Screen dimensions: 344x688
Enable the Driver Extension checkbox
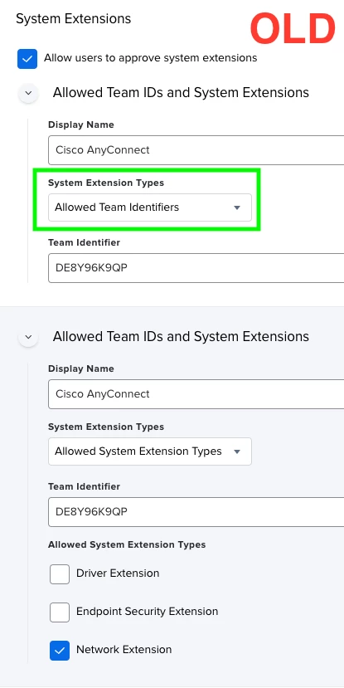pos(60,574)
